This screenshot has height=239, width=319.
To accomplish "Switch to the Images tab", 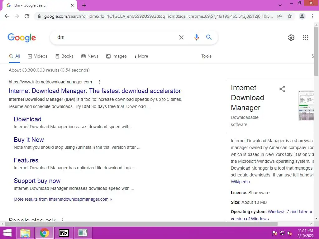I will (117, 56).
